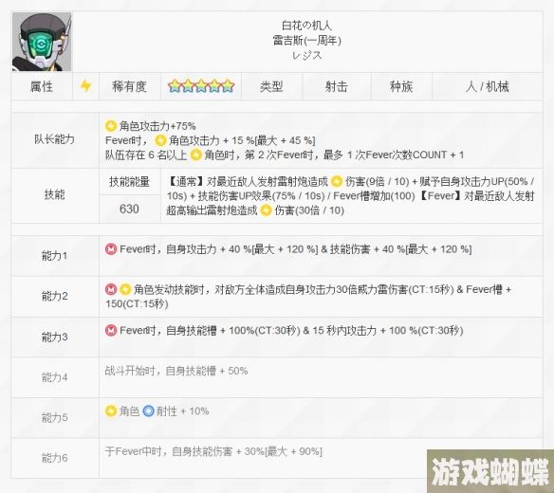Image resolution: width=554 pixels, height=493 pixels.
Task: Click the 射击 type cell
Action: [337, 86]
